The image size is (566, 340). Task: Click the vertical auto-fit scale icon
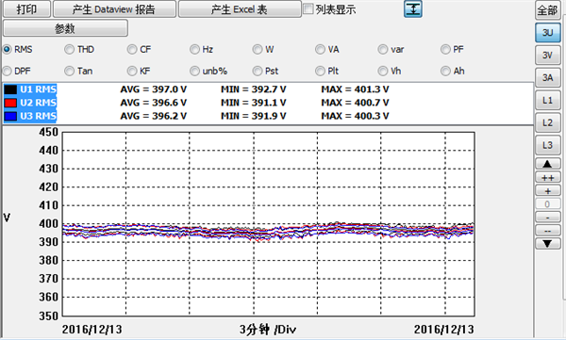tap(413, 8)
